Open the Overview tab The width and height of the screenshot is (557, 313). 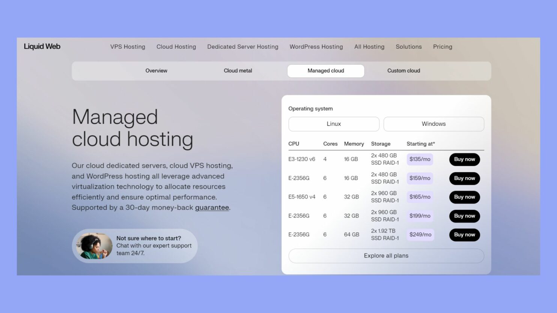157,70
